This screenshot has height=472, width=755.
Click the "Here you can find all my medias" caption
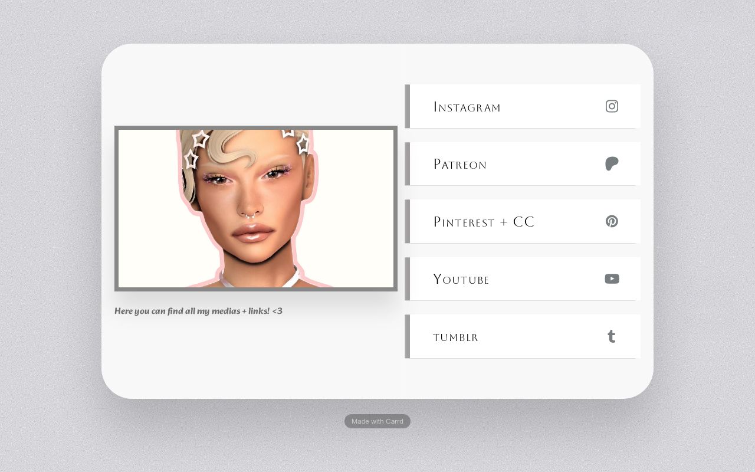click(198, 311)
